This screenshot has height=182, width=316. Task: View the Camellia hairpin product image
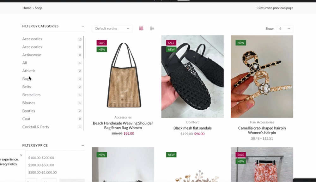(x=262, y=76)
